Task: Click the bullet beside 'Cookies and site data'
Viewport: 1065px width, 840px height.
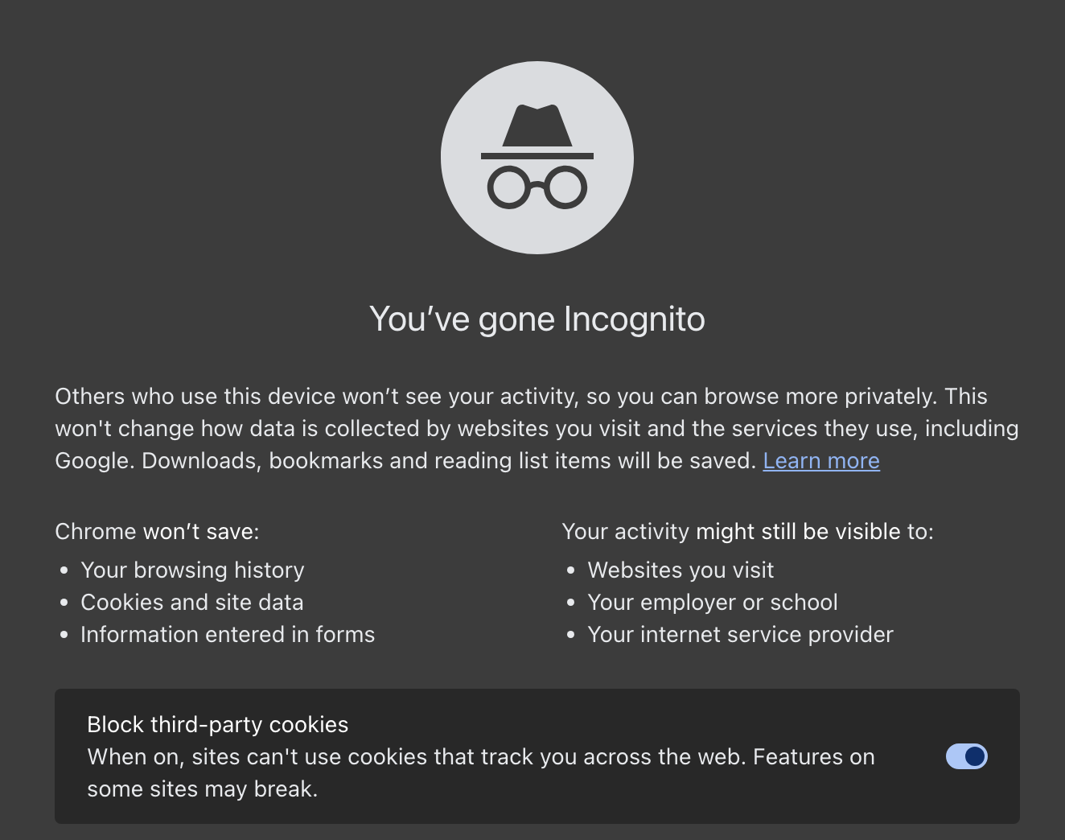Action: [64, 603]
